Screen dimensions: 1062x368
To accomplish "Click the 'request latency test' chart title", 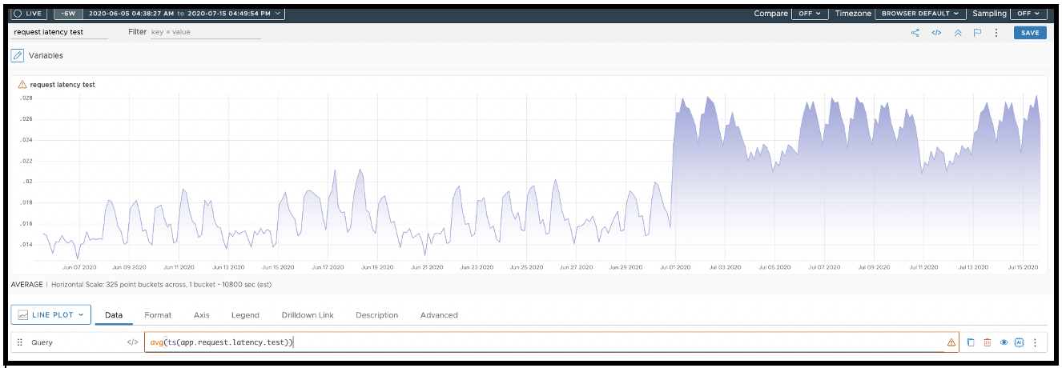I will (63, 84).
